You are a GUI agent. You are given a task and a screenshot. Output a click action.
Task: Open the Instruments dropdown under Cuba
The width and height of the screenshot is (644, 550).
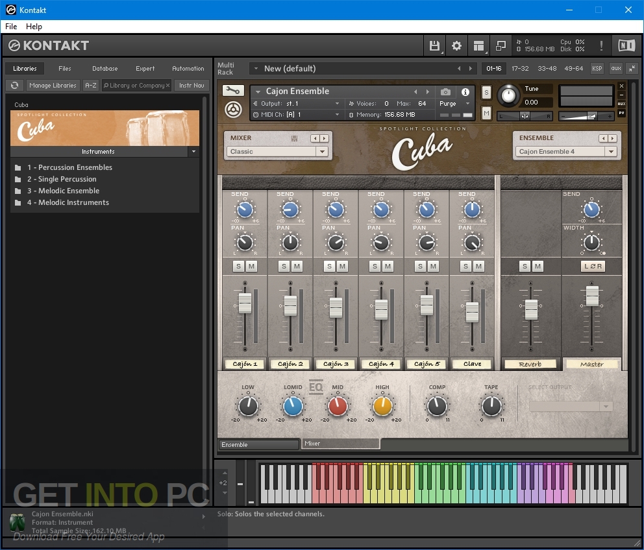coord(193,152)
